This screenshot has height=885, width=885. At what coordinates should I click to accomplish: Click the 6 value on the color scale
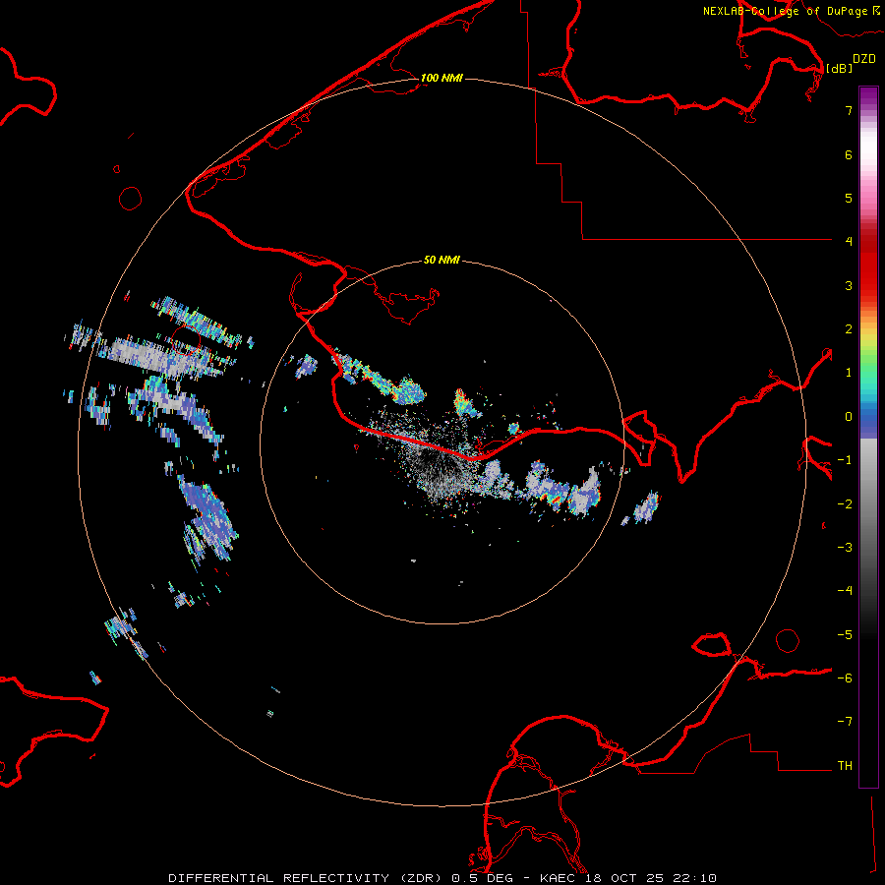849,154
